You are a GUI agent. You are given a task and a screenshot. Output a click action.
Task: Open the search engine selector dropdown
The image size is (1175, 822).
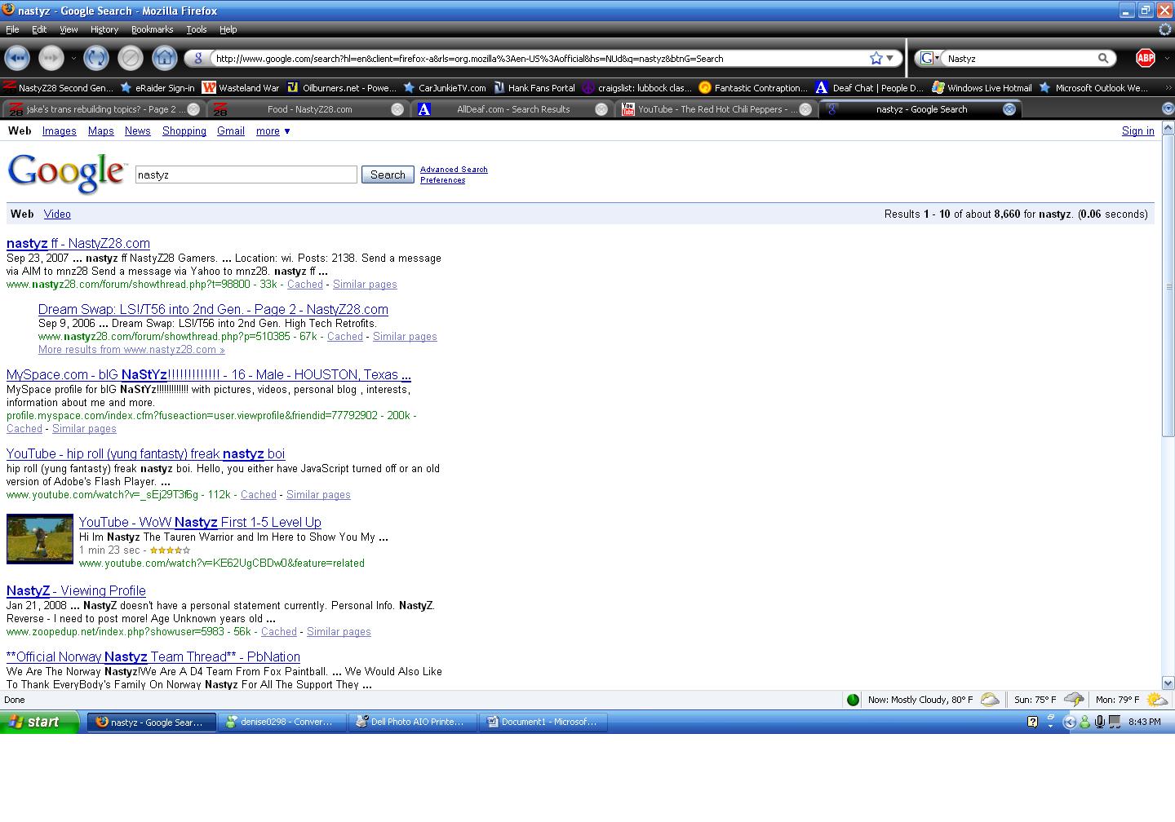click(x=929, y=58)
